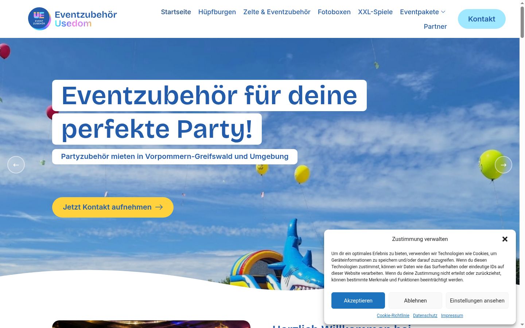525x328 pixels.
Task: Click Jetzt Kontakt aufnehmen button
Action: point(113,207)
